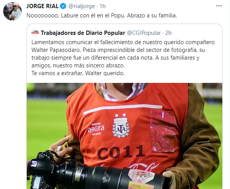Open the @rialjorge handle link
The width and height of the screenshot is (230, 189).
[x=81, y=6]
